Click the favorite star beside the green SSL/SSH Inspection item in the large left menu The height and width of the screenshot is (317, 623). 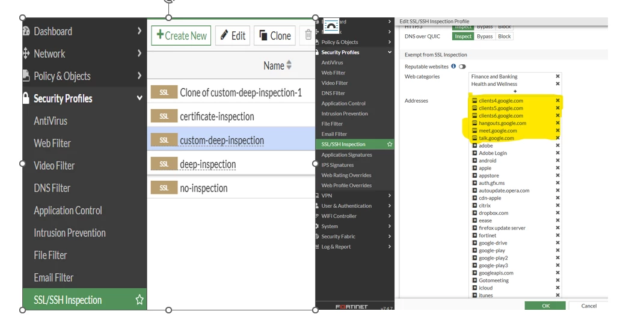(x=140, y=300)
